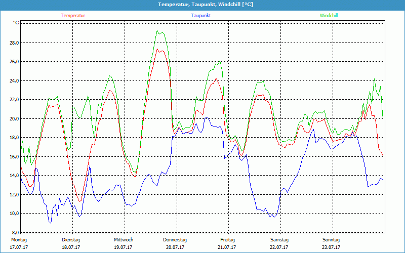Click the '18,0' y-axis value
The height and width of the screenshot is (253, 405).
point(14,138)
